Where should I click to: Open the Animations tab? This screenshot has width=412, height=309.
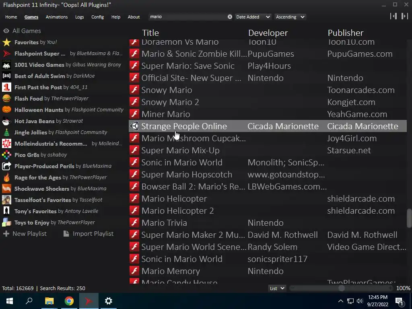coord(56,17)
